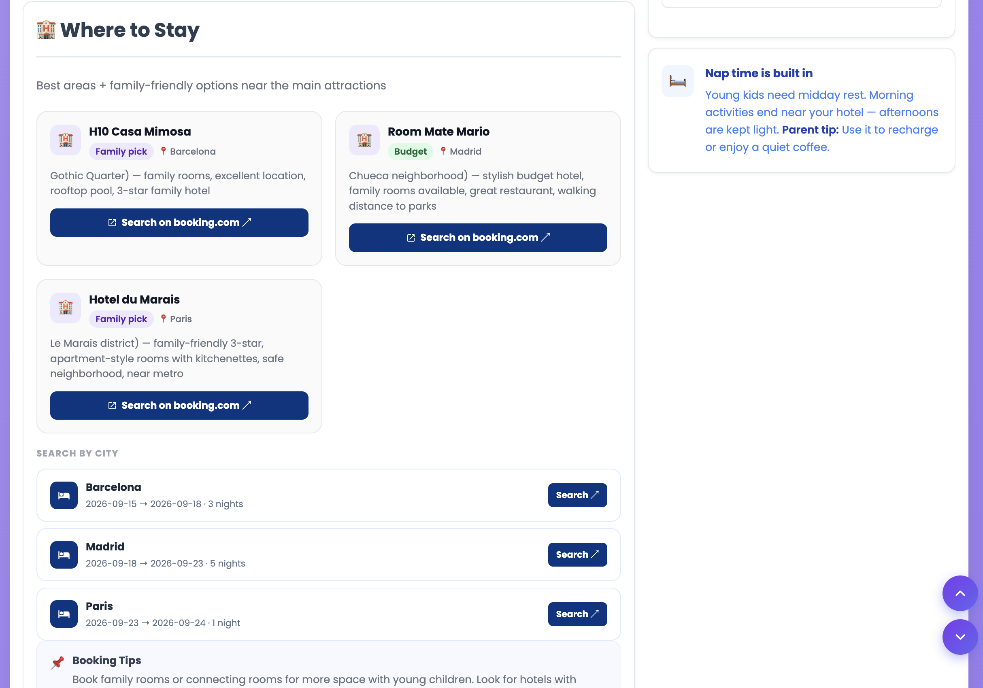Click the location pin next to Paris

[x=163, y=319]
